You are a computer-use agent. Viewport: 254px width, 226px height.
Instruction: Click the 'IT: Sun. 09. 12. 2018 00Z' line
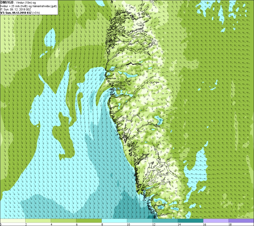(15, 9)
